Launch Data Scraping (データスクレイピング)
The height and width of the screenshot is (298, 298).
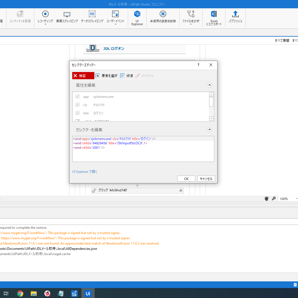tap(92, 17)
